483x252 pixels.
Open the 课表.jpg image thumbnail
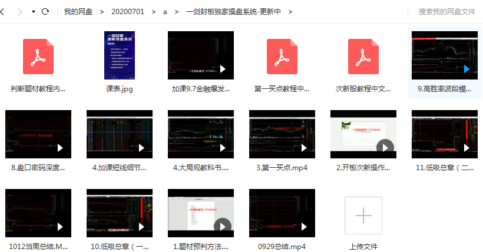[120, 55]
